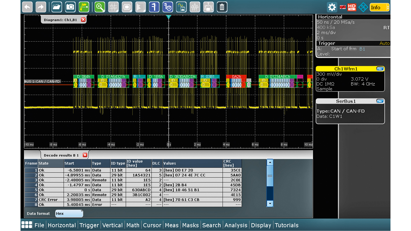Open settings with the gear icon
The width and height of the screenshot is (411, 231).
click(x=332, y=7)
